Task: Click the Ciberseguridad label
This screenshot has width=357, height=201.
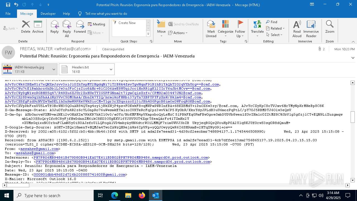Action: click(113, 49)
